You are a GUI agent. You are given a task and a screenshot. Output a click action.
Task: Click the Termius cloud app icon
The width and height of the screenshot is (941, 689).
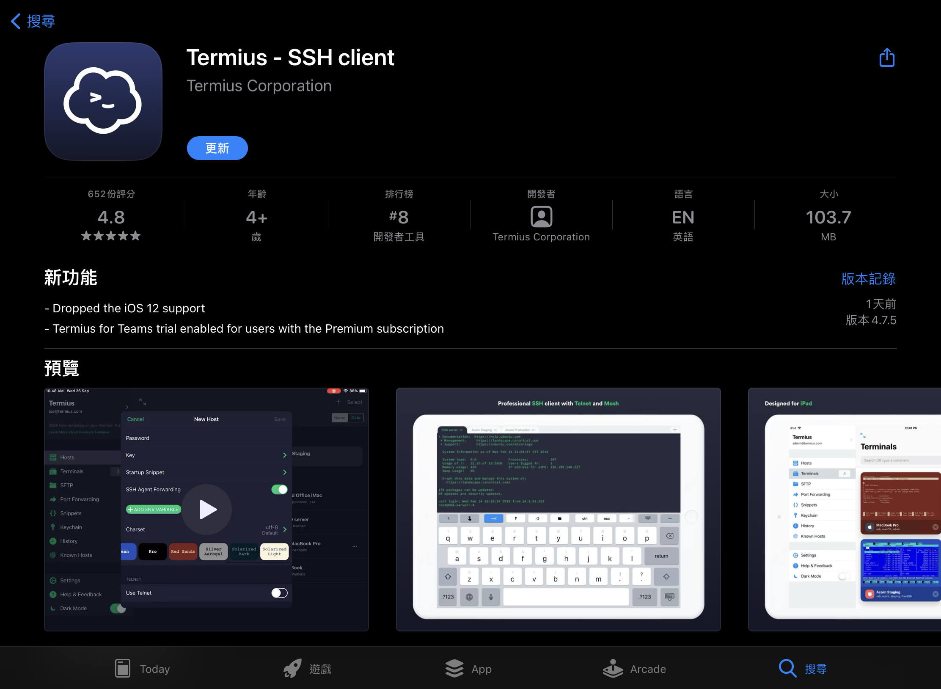point(103,102)
